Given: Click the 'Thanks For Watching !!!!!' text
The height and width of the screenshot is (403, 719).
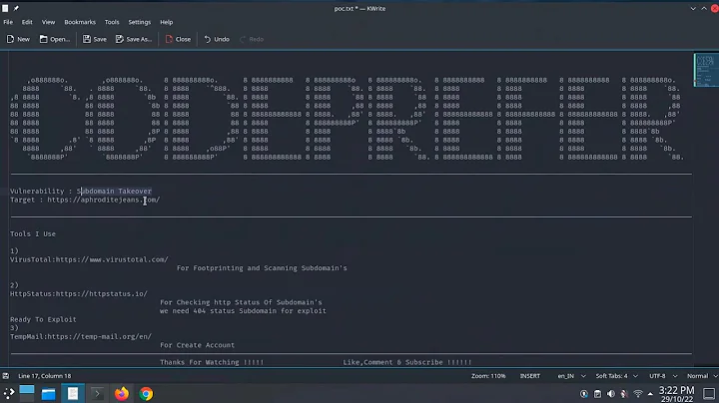Looking at the screenshot, I should (x=212, y=362).
